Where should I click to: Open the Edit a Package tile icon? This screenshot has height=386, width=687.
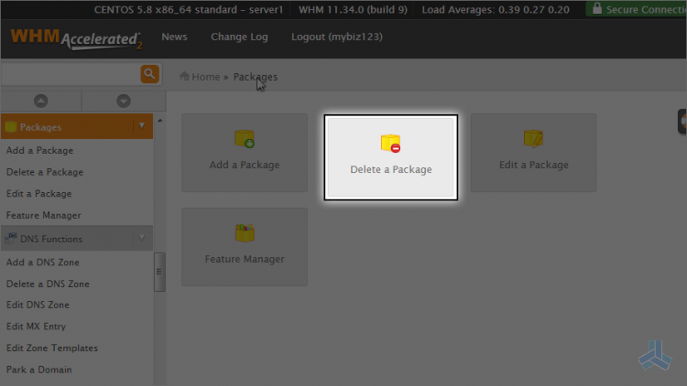pyautogui.click(x=533, y=139)
